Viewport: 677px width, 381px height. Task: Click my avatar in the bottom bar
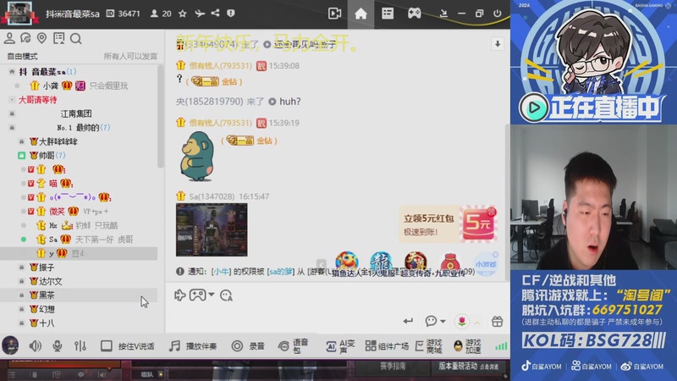pyautogui.click(x=10, y=345)
